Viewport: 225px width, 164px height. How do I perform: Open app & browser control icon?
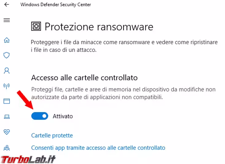[x=6, y=101]
